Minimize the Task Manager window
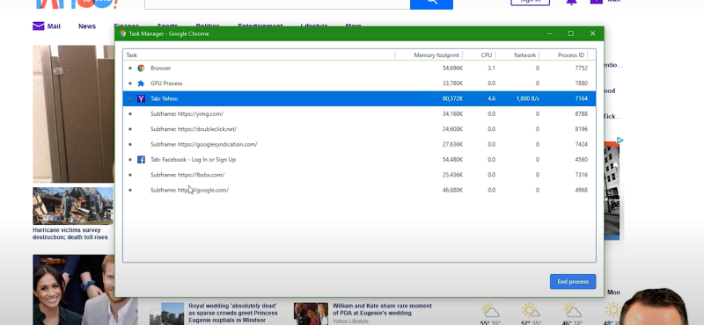 click(549, 33)
